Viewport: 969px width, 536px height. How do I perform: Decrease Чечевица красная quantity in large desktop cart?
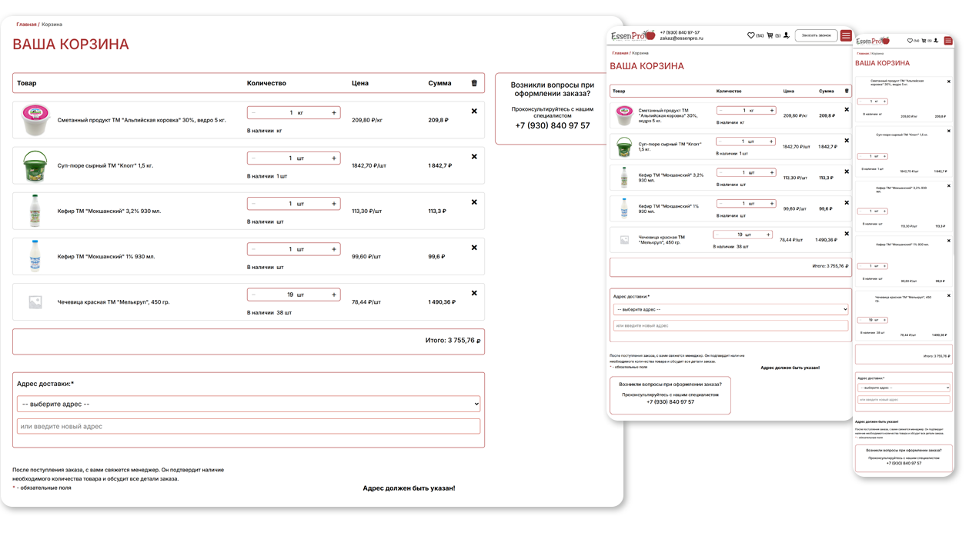click(253, 295)
